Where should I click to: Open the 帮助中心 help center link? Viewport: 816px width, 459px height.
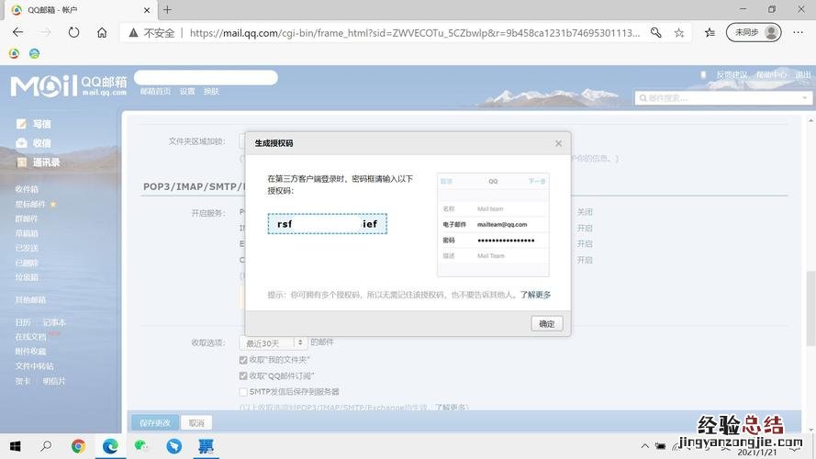pyautogui.click(x=771, y=75)
